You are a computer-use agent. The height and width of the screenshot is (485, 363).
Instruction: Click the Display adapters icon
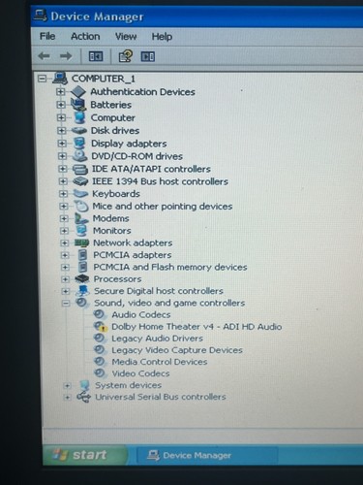pos(79,144)
